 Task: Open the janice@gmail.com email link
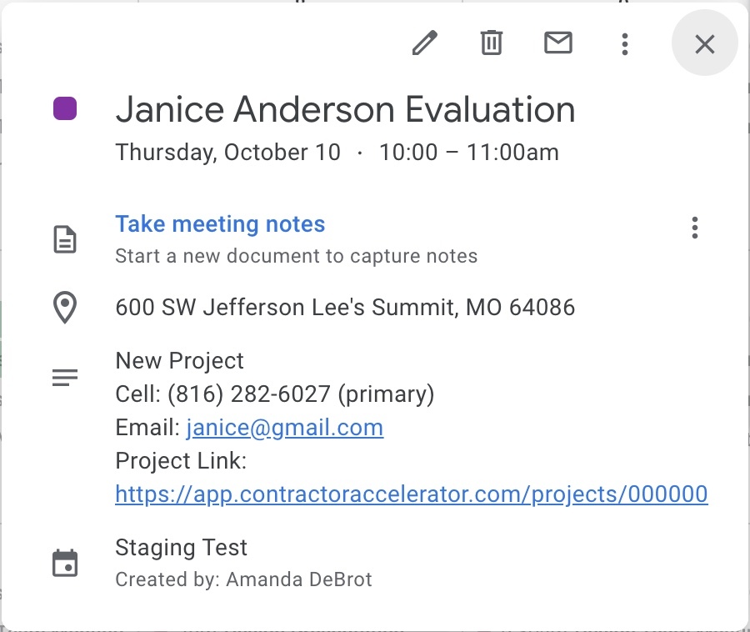pos(285,427)
